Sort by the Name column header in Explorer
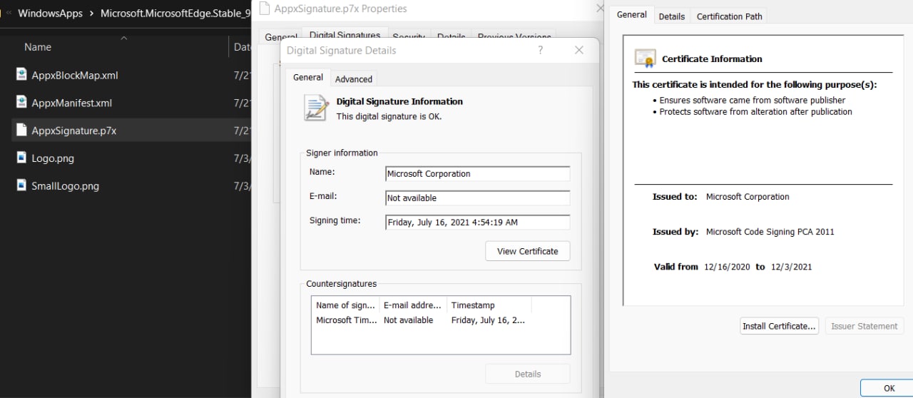 point(38,47)
